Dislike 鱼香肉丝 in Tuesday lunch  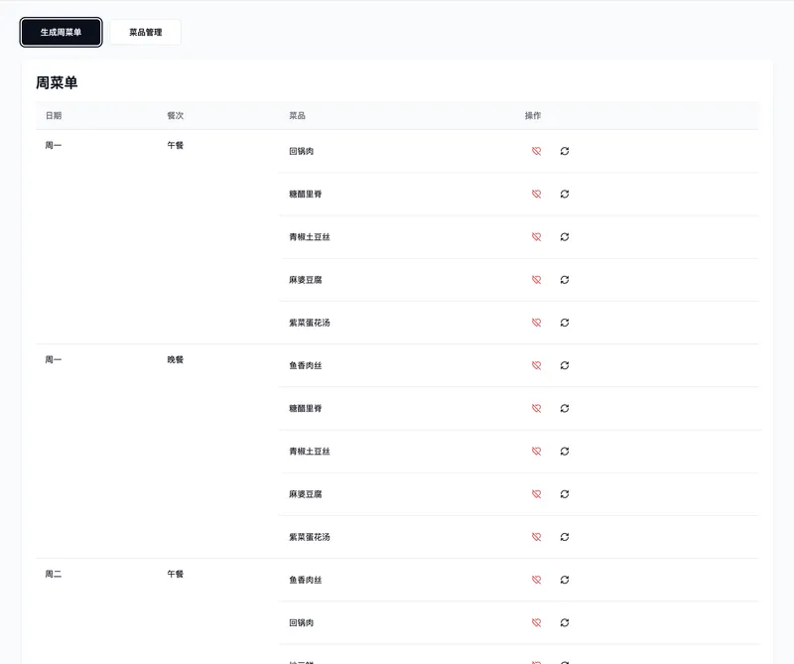coord(536,580)
